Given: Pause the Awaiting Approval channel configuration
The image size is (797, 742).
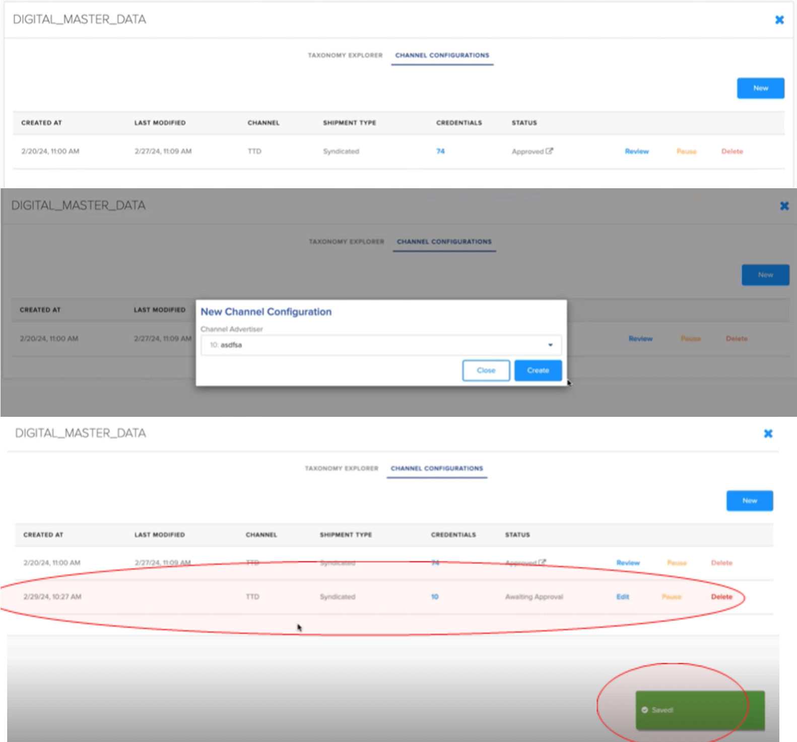Looking at the screenshot, I should (x=671, y=597).
